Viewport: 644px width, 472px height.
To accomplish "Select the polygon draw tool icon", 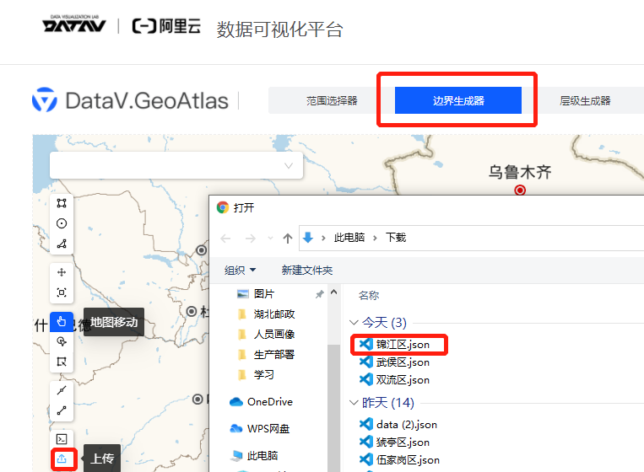I will (62, 244).
